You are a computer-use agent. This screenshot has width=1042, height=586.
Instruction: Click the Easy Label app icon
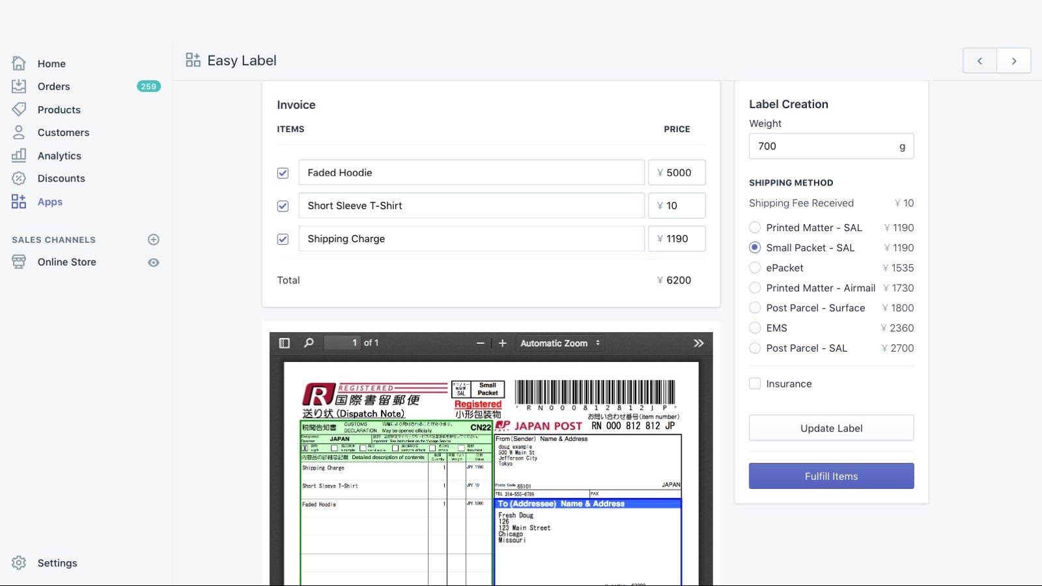tap(193, 61)
